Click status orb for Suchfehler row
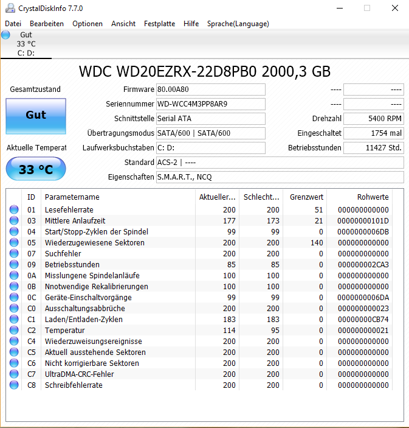The image size is (409, 428). (14, 254)
